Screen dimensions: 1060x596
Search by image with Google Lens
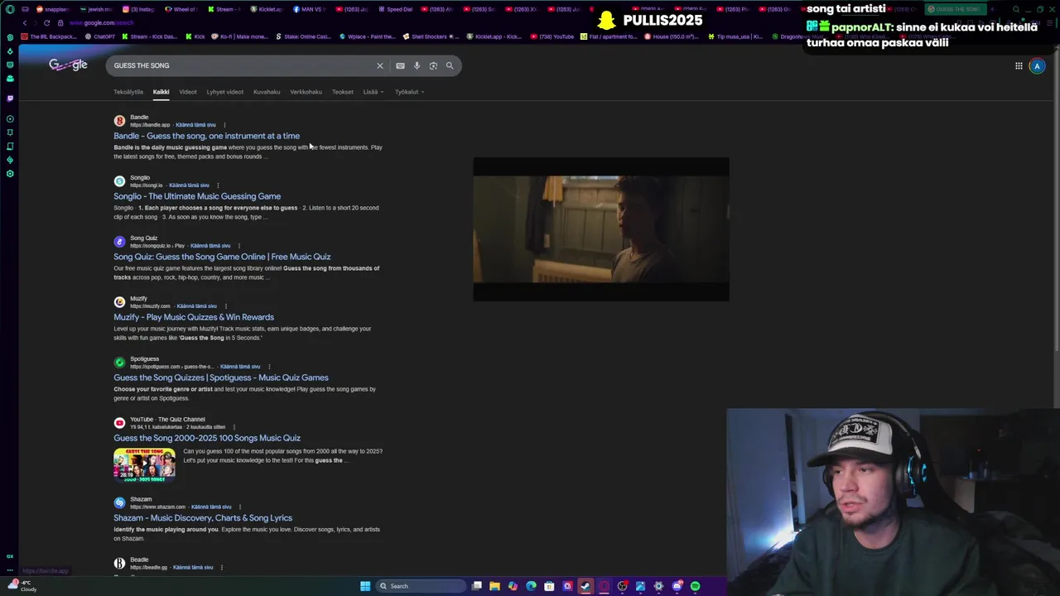[x=433, y=65]
